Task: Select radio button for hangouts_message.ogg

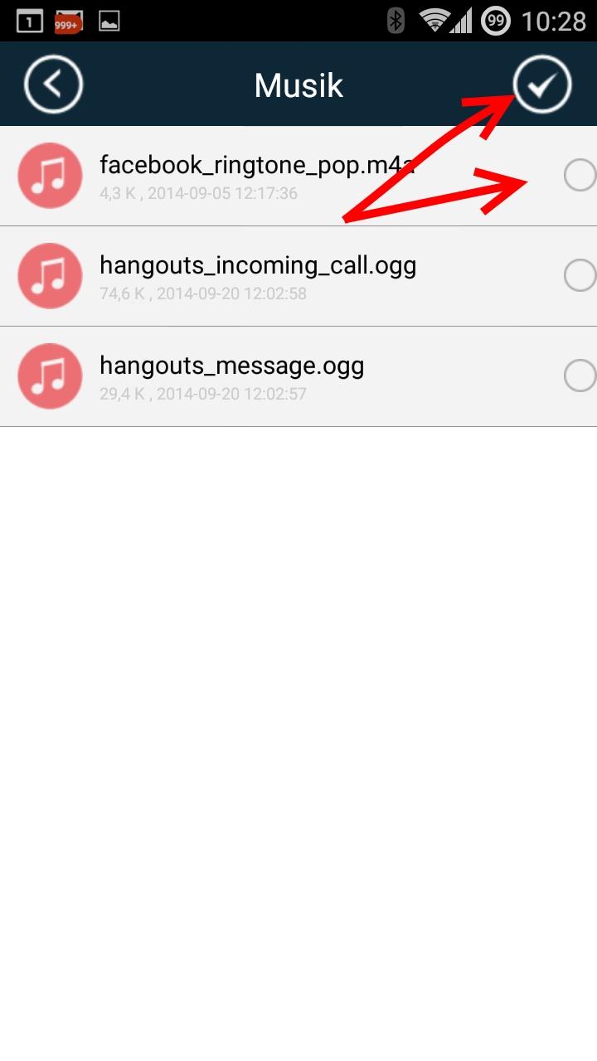Action: [x=580, y=375]
